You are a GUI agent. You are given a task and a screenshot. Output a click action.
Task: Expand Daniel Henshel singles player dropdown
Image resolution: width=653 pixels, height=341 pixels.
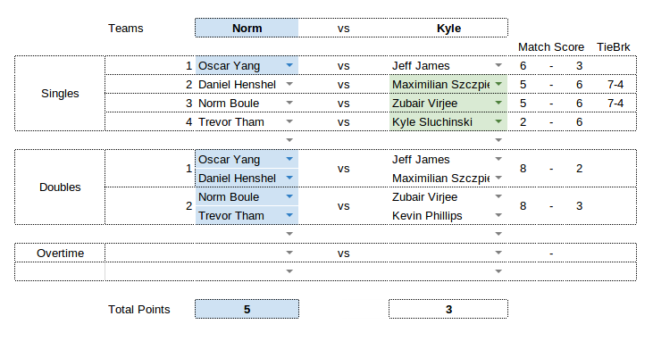[x=289, y=84]
